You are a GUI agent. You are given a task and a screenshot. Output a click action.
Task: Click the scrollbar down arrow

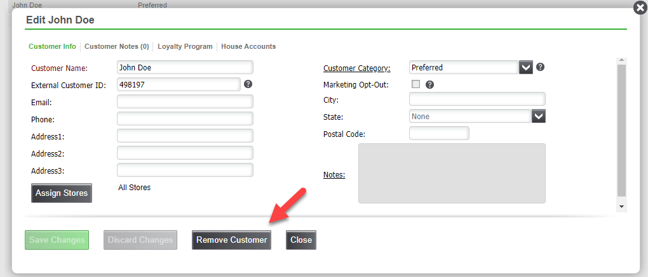(621, 207)
